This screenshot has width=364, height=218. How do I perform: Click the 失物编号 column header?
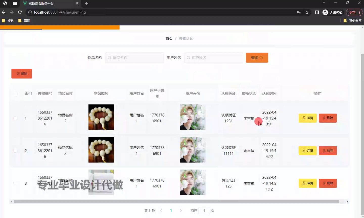pos(45,93)
